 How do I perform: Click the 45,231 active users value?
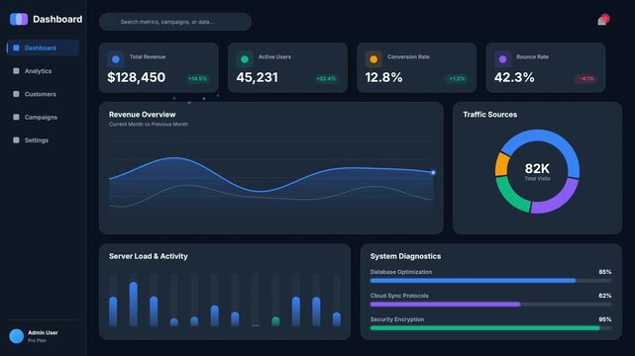click(x=258, y=77)
